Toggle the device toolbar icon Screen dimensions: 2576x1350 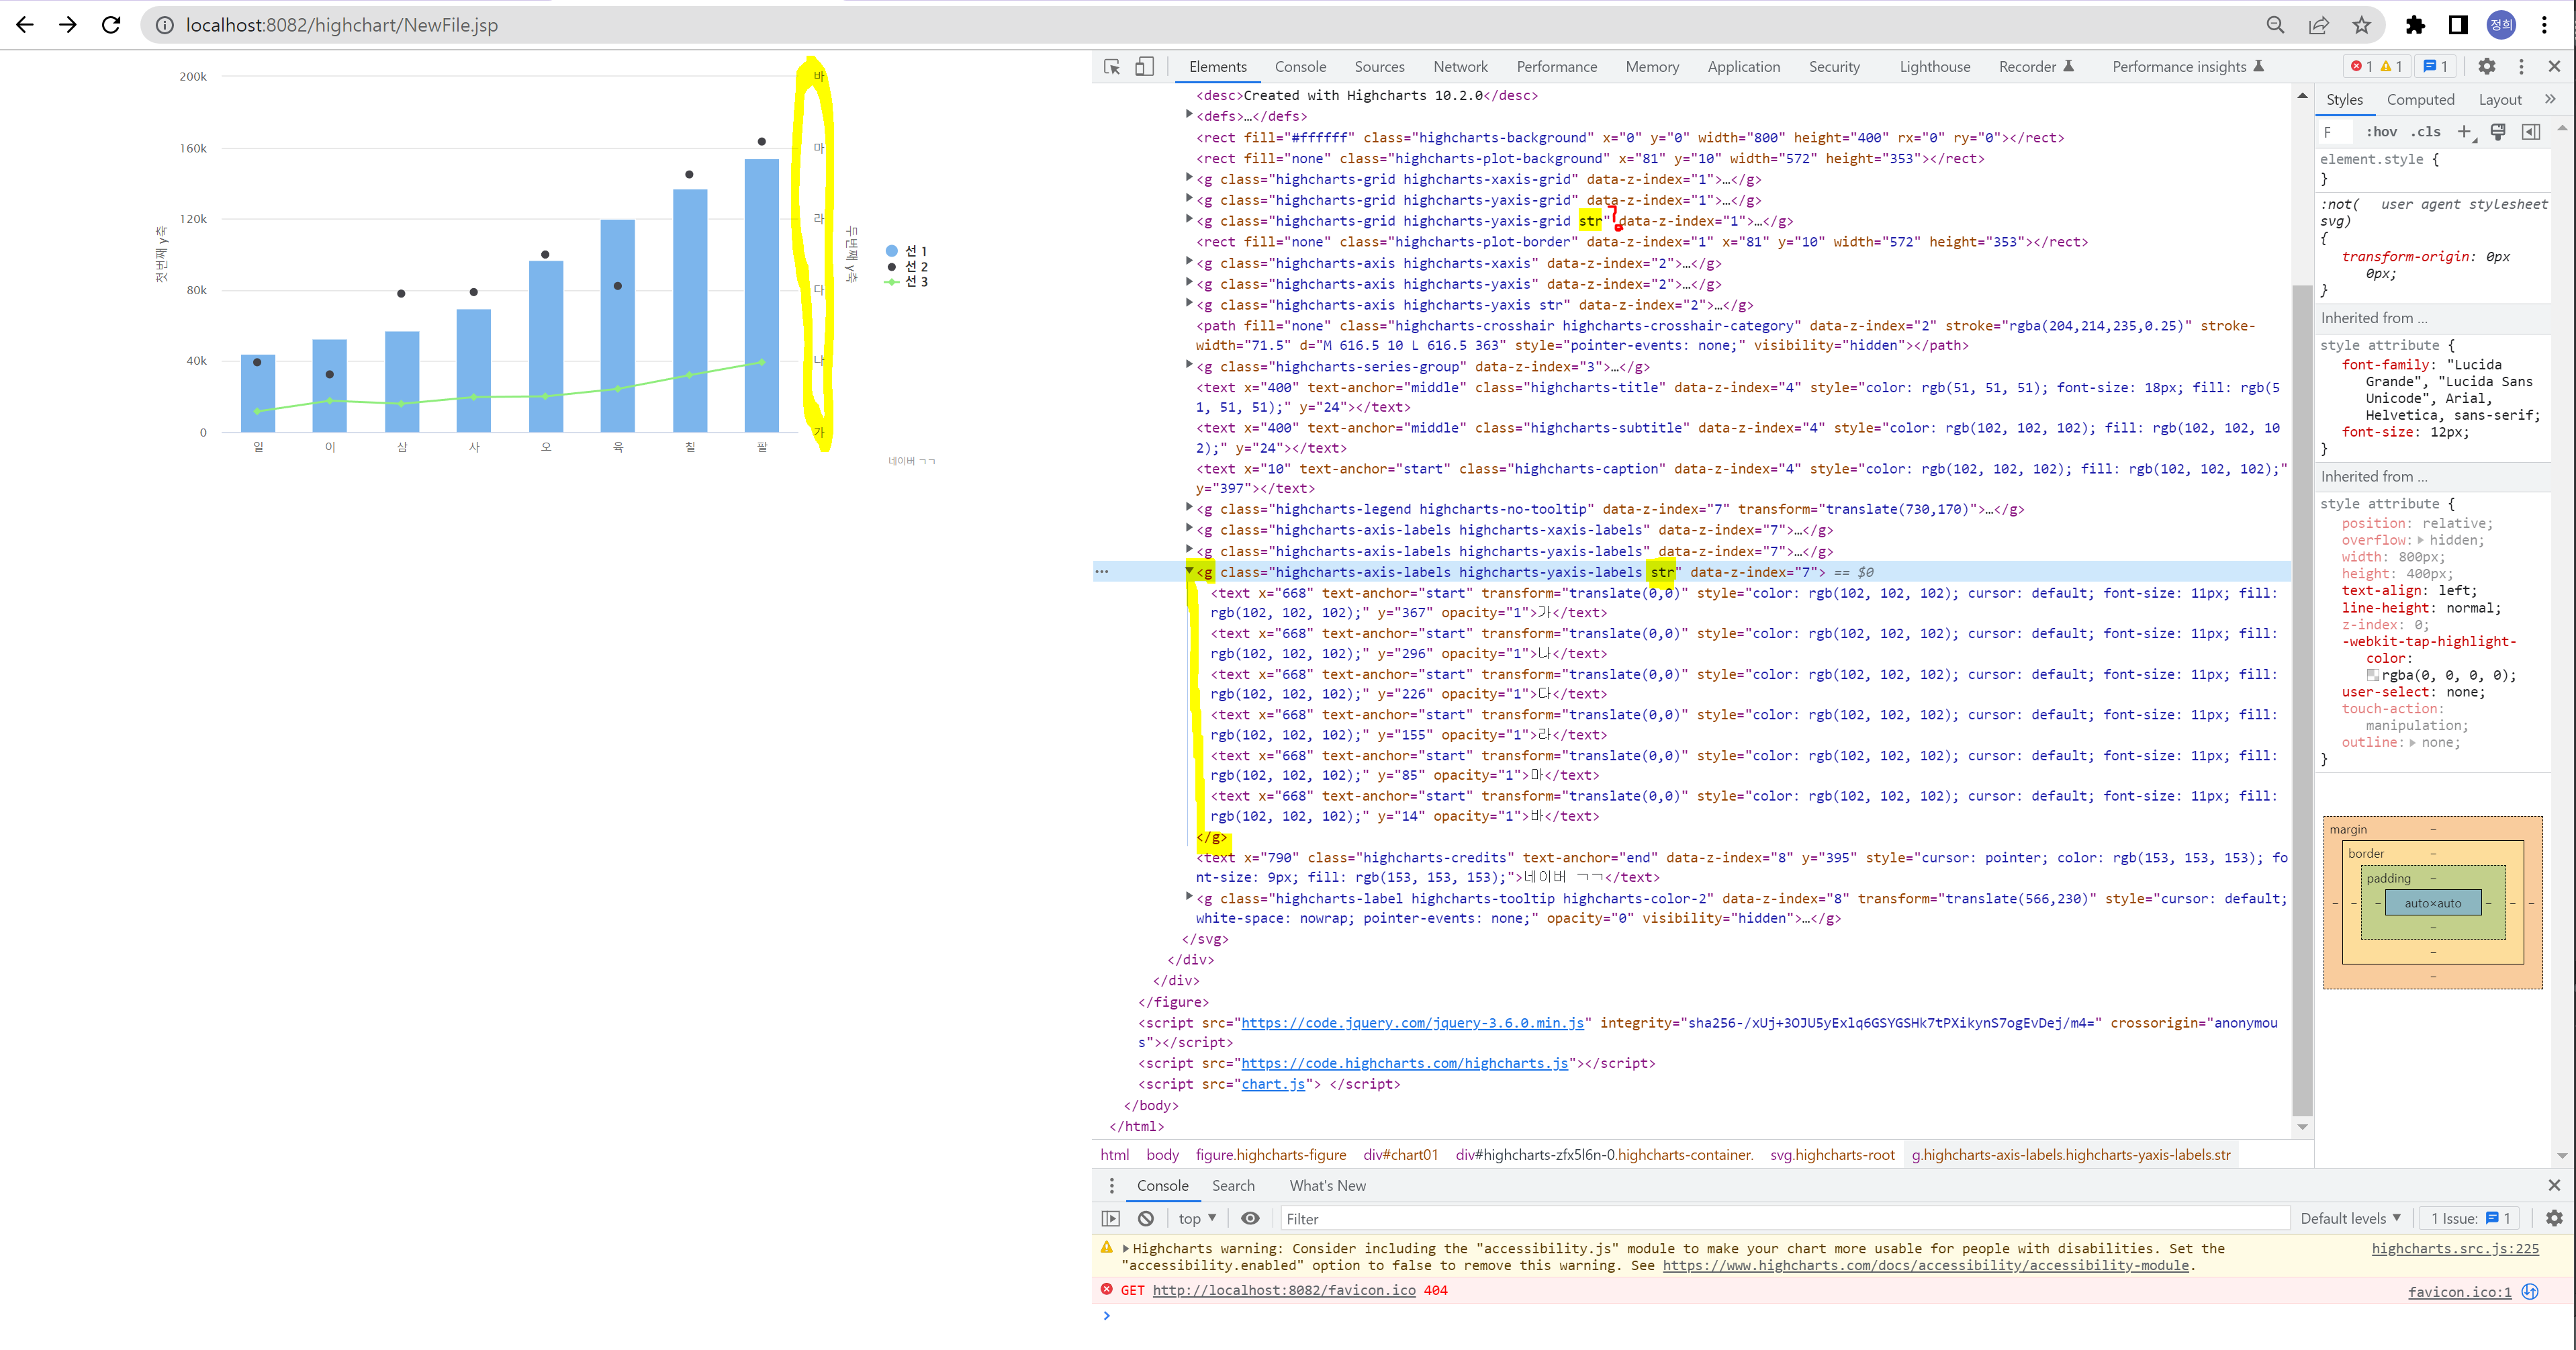click(1144, 67)
